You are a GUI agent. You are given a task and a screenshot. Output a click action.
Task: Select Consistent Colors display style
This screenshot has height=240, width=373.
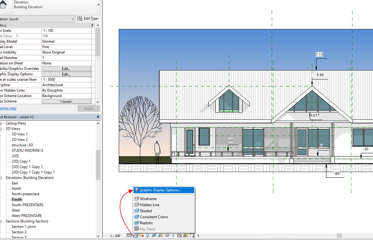coord(153,217)
